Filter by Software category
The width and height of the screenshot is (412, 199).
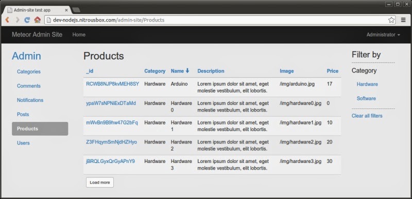pos(366,99)
